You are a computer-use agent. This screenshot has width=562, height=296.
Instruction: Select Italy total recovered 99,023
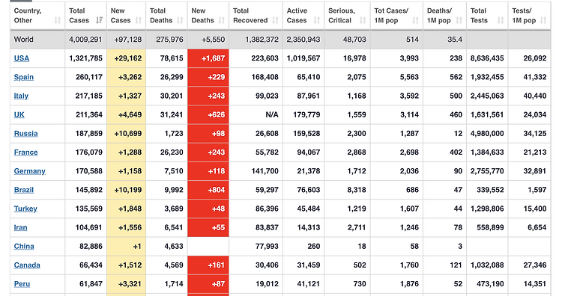coord(267,96)
